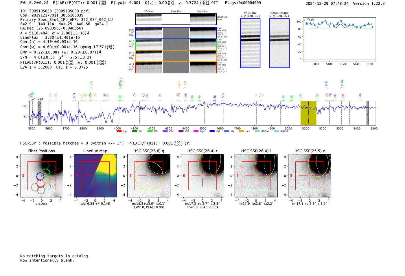Click the 4000 tick on spectrum axis
This screenshot has width=405, height=276.
[x=117, y=128]
